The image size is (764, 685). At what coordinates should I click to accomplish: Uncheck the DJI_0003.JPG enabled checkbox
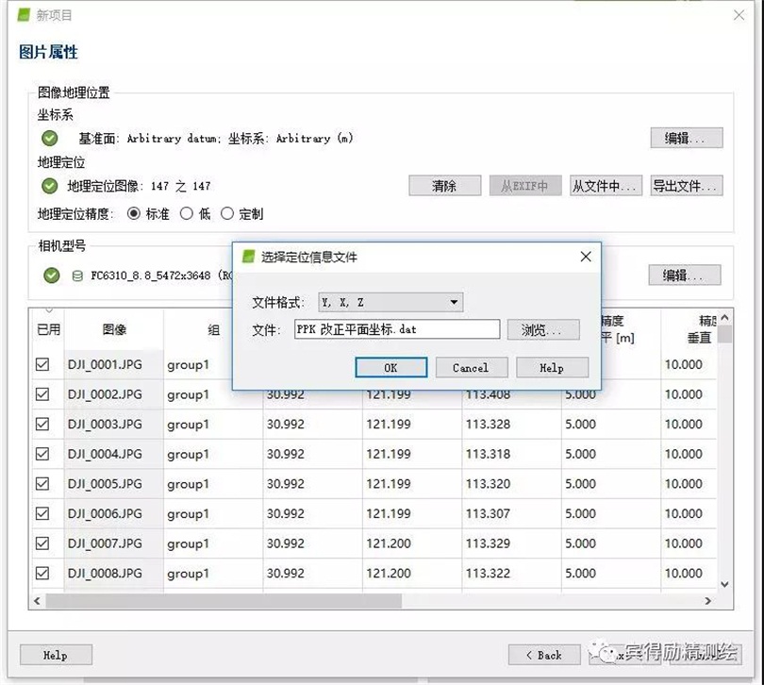[42, 425]
